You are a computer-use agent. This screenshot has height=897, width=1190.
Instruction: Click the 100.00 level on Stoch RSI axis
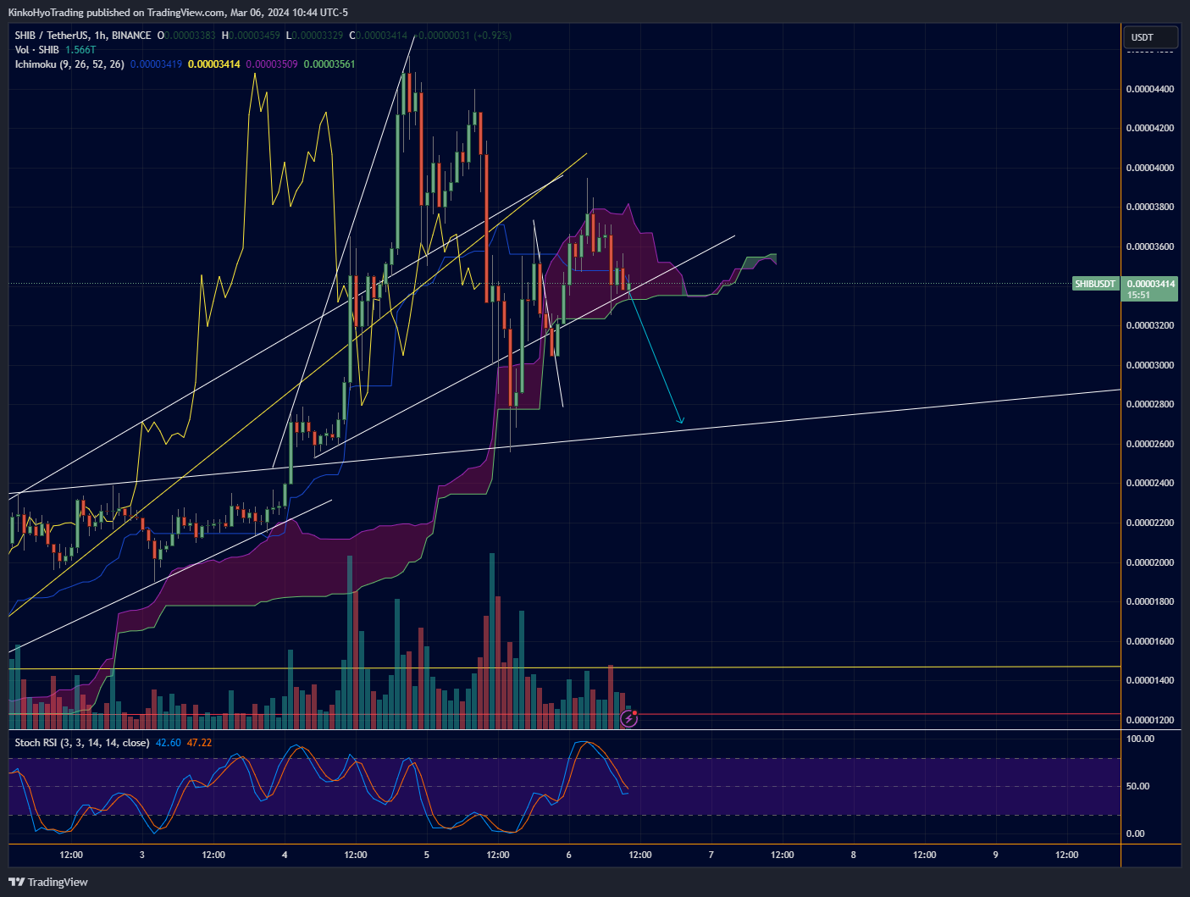tap(1140, 739)
